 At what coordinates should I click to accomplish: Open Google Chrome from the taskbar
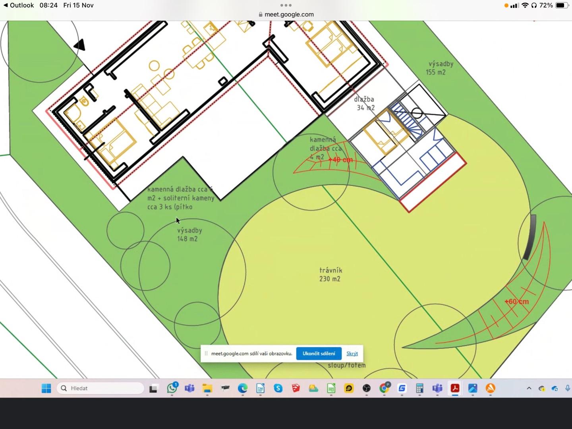coord(384,388)
